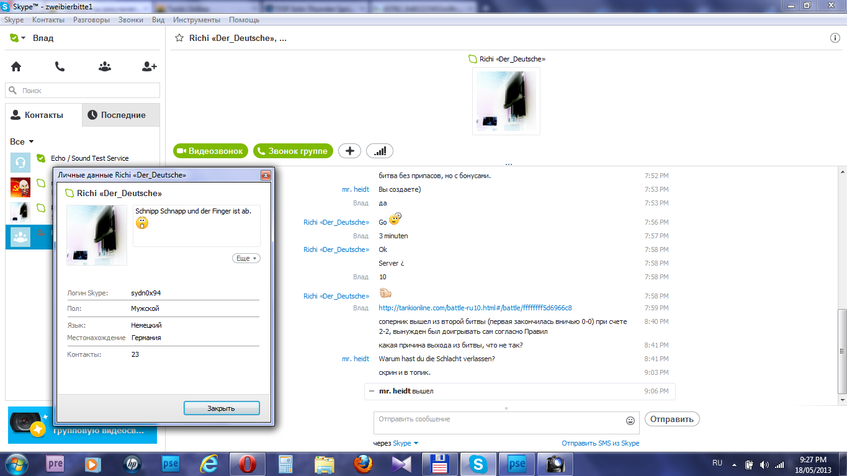847x476 pixels.
Task: Open the Еще dropdown in profile dialog
Action: [x=246, y=258]
